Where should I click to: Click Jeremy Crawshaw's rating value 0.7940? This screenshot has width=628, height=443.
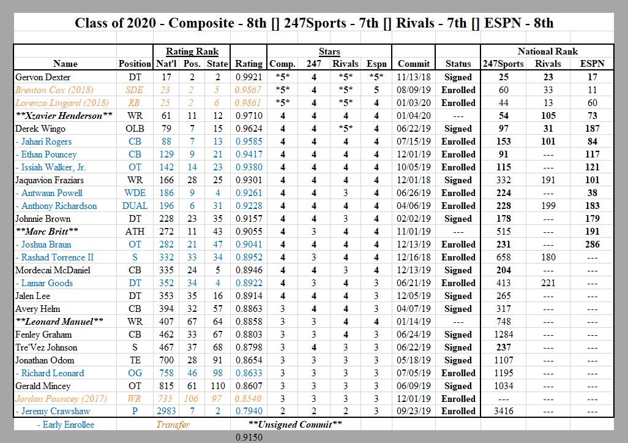click(248, 411)
